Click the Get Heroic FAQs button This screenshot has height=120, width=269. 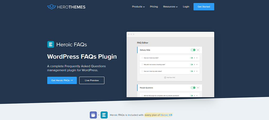pos(62,80)
